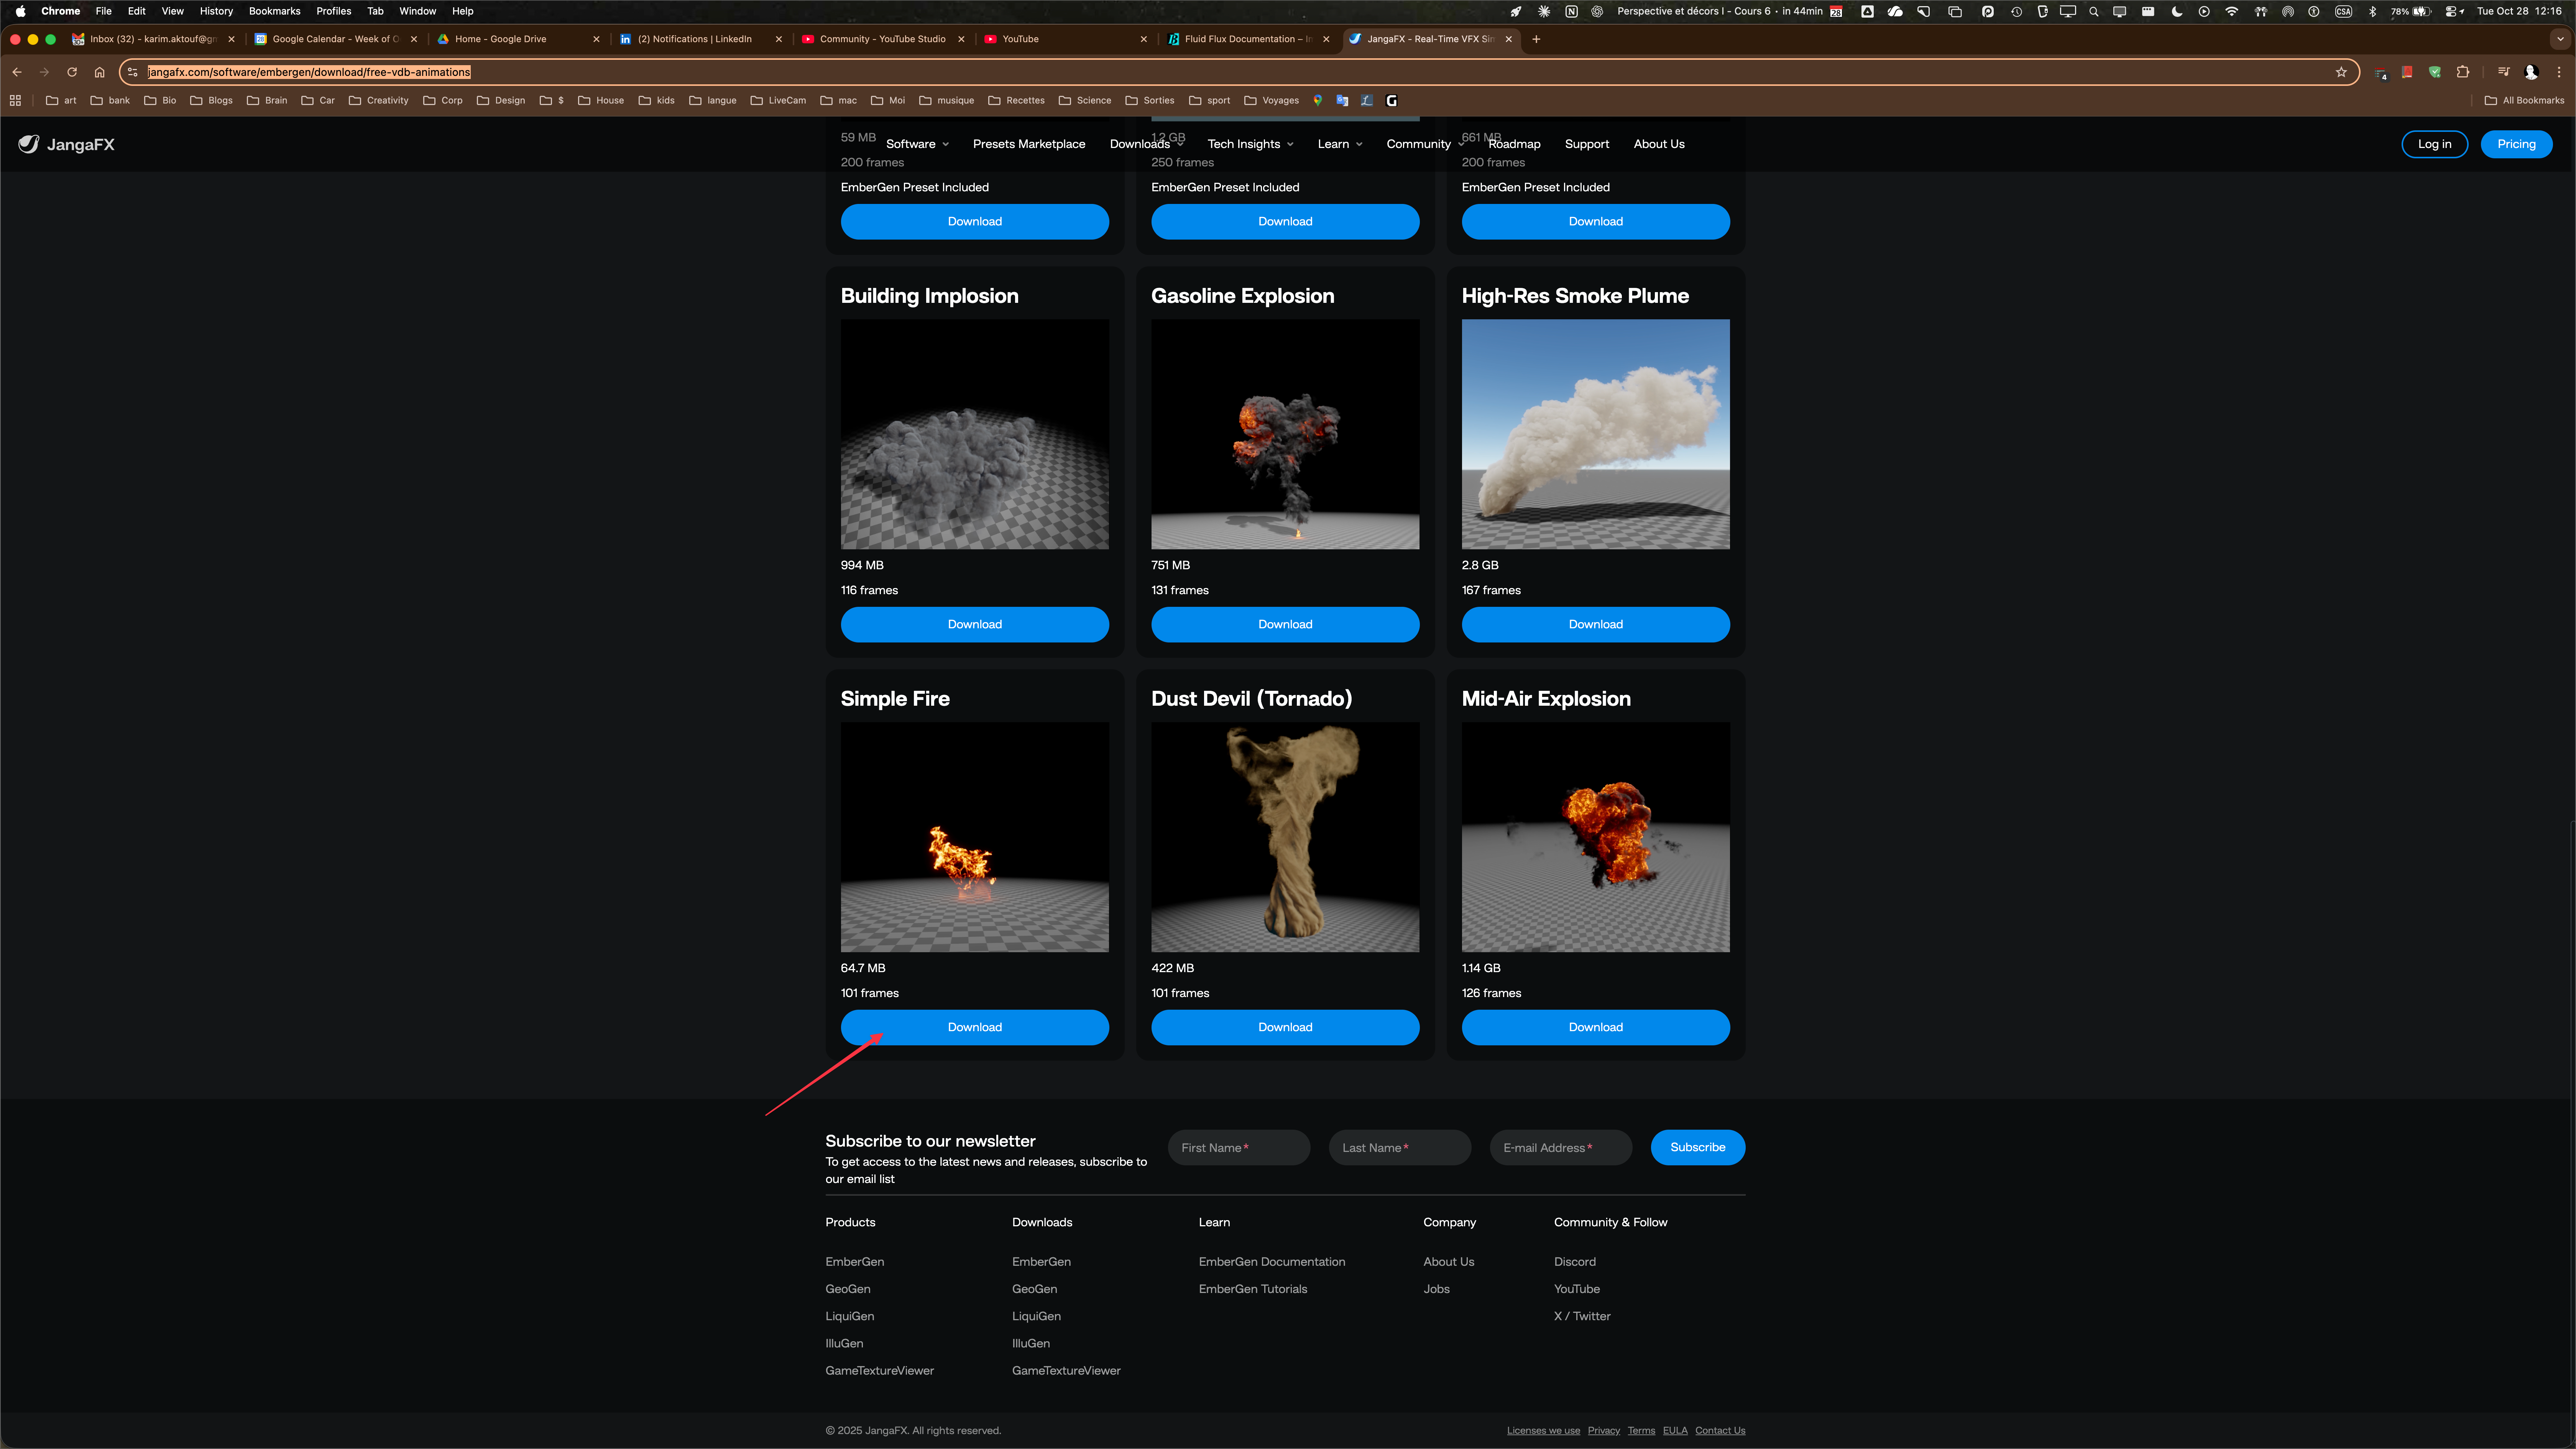Image resolution: width=2576 pixels, height=1449 pixels.
Task: Download the Gasoline Explosion VDB
Action: pos(1285,624)
